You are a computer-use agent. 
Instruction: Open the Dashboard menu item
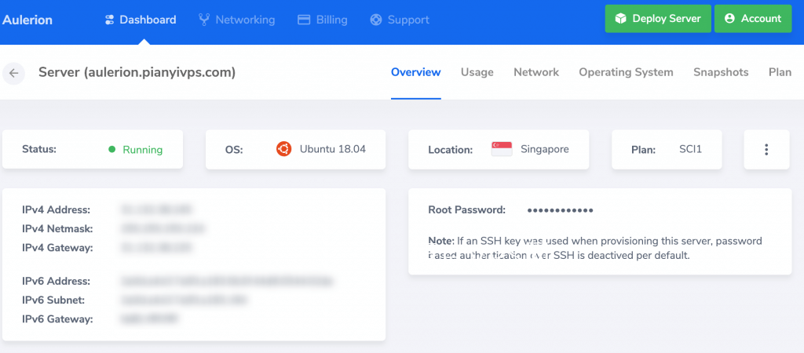click(x=140, y=20)
